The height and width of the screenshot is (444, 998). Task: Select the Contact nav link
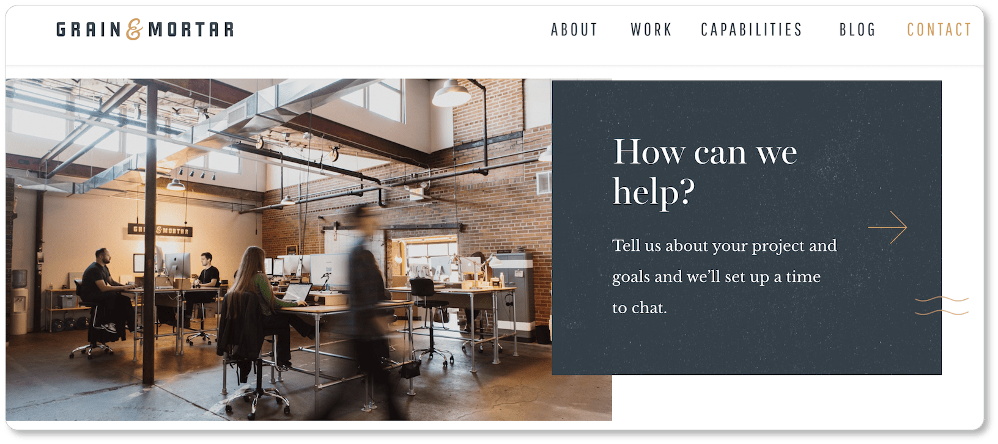pyautogui.click(x=939, y=29)
